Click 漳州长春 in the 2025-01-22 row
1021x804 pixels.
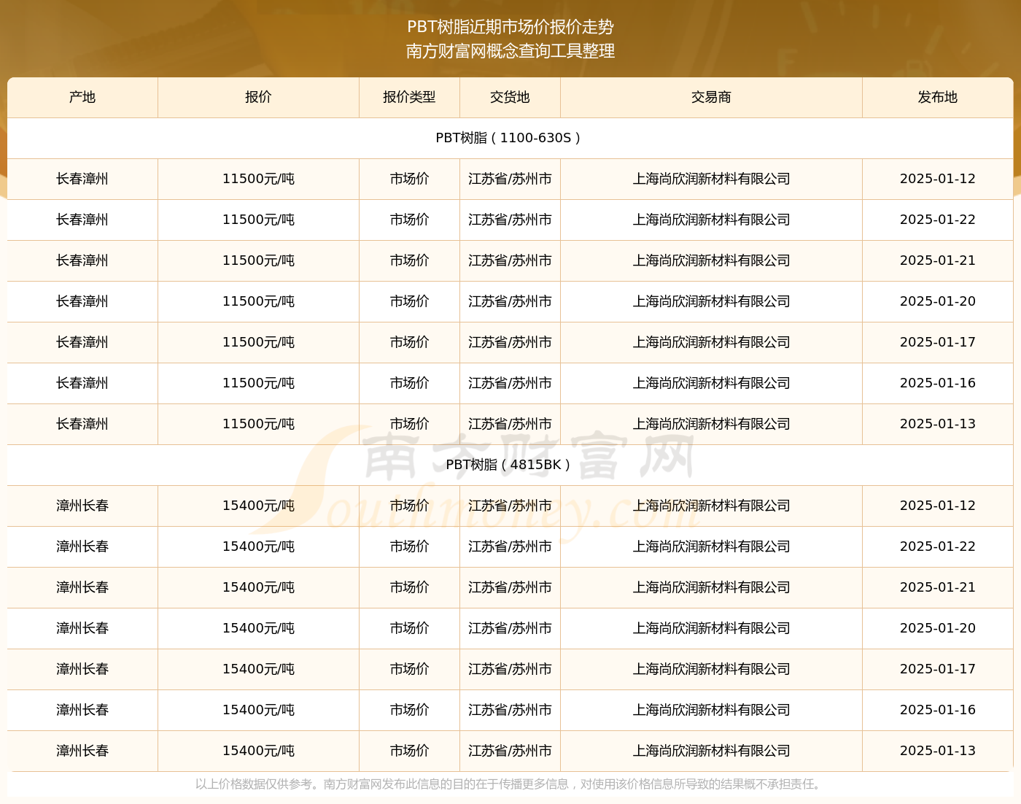tap(82, 546)
